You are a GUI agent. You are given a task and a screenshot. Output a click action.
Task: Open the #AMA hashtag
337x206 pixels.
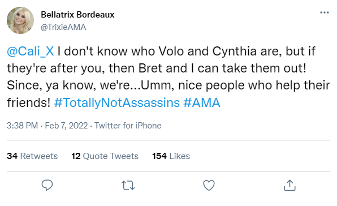[x=202, y=102]
